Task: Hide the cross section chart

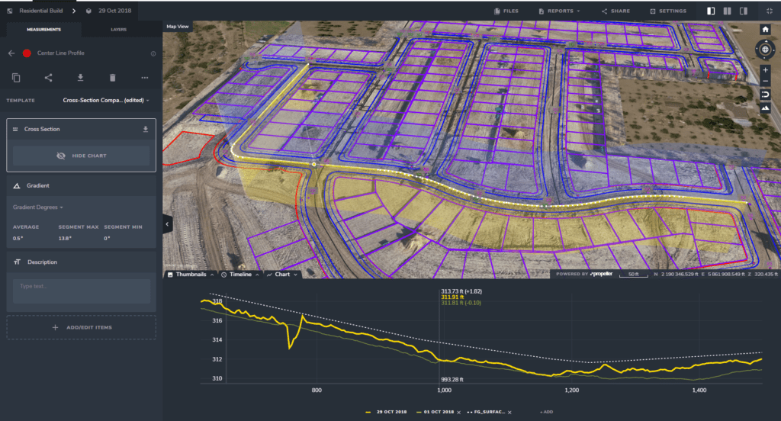Action: (x=81, y=156)
